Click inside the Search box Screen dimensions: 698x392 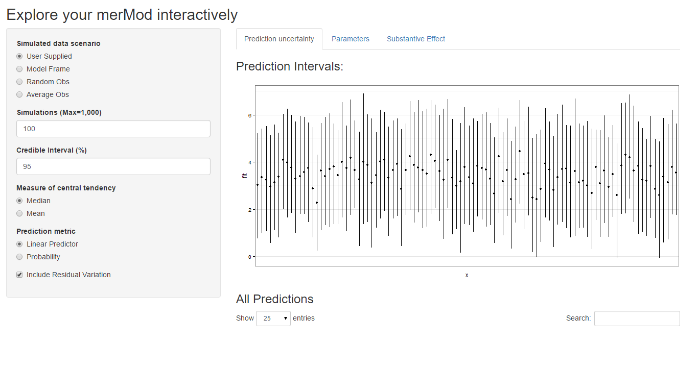637,318
